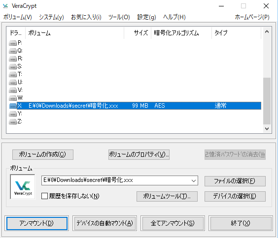This screenshot has width=278, height=238.
Task: Click the mounted X: drive icon
Action: [13, 106]
